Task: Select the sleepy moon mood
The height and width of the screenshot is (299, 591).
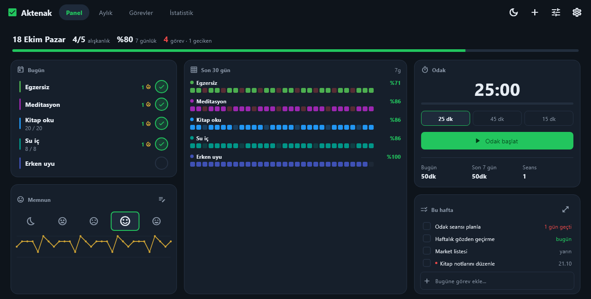Action: [31, 221]
